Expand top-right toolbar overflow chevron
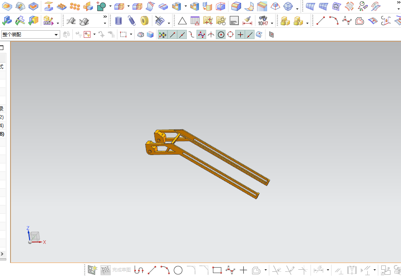This screenshot has width=401, height=276. [398, 2]
